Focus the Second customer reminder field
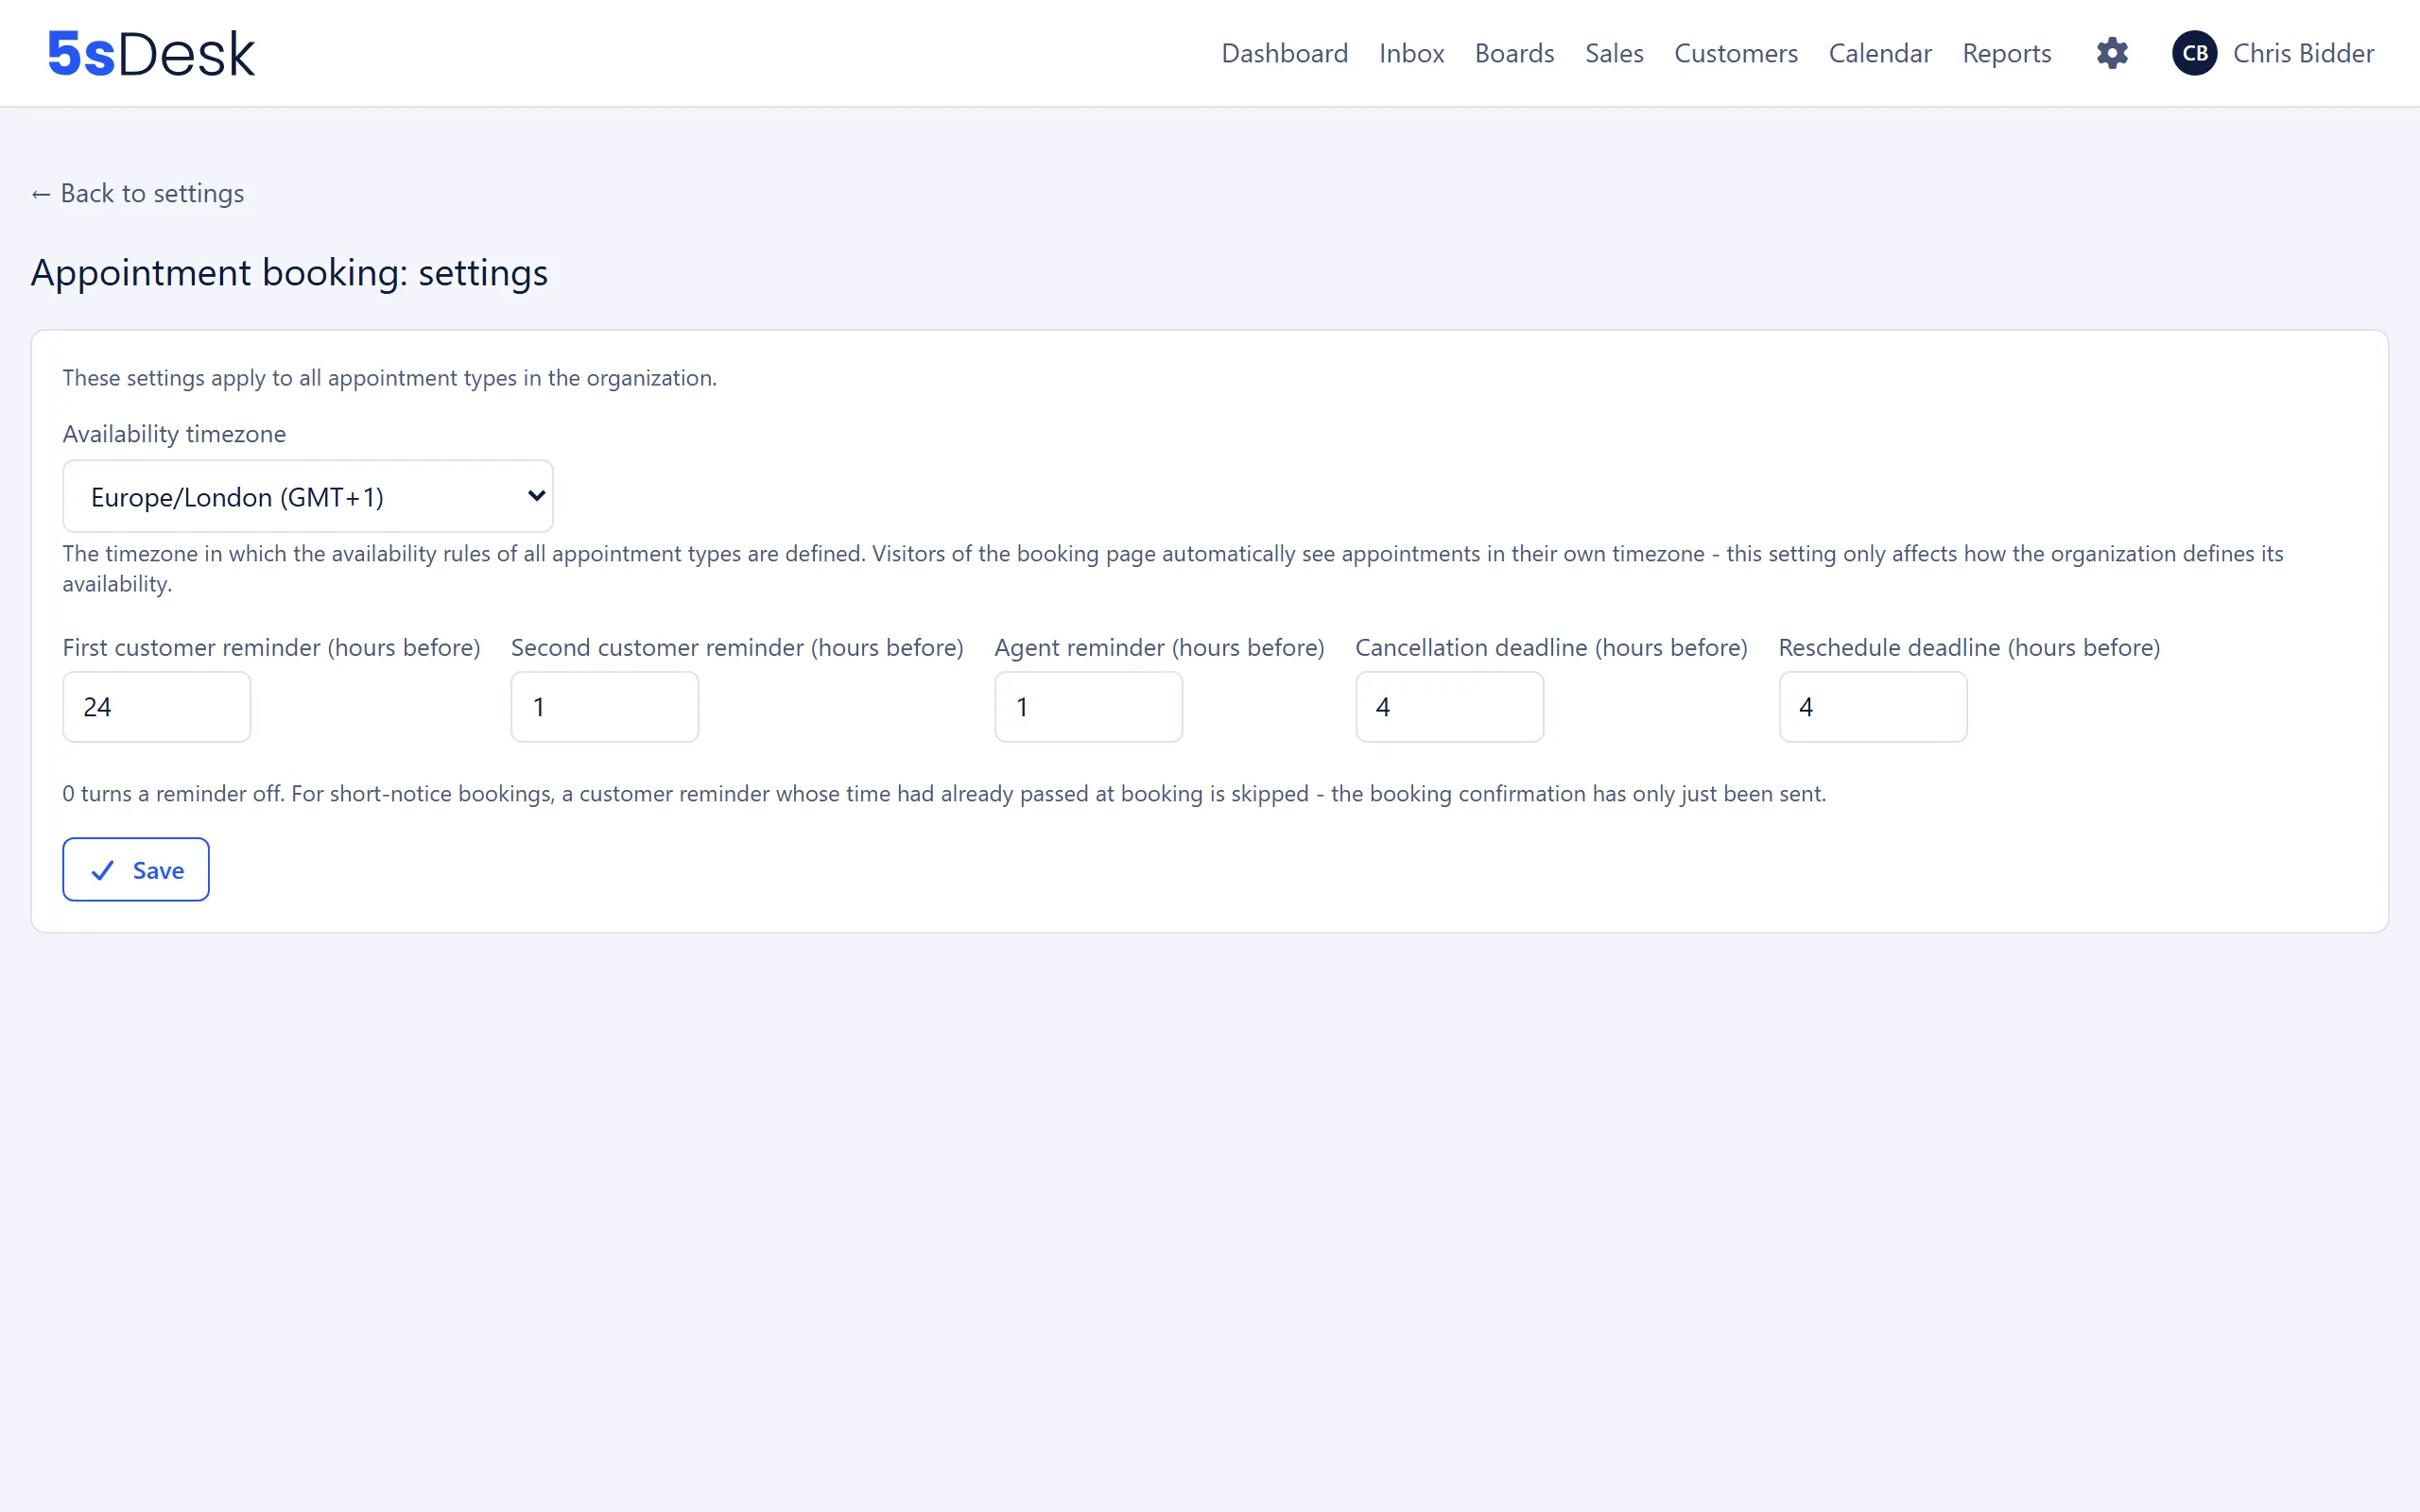 point(605,707)
